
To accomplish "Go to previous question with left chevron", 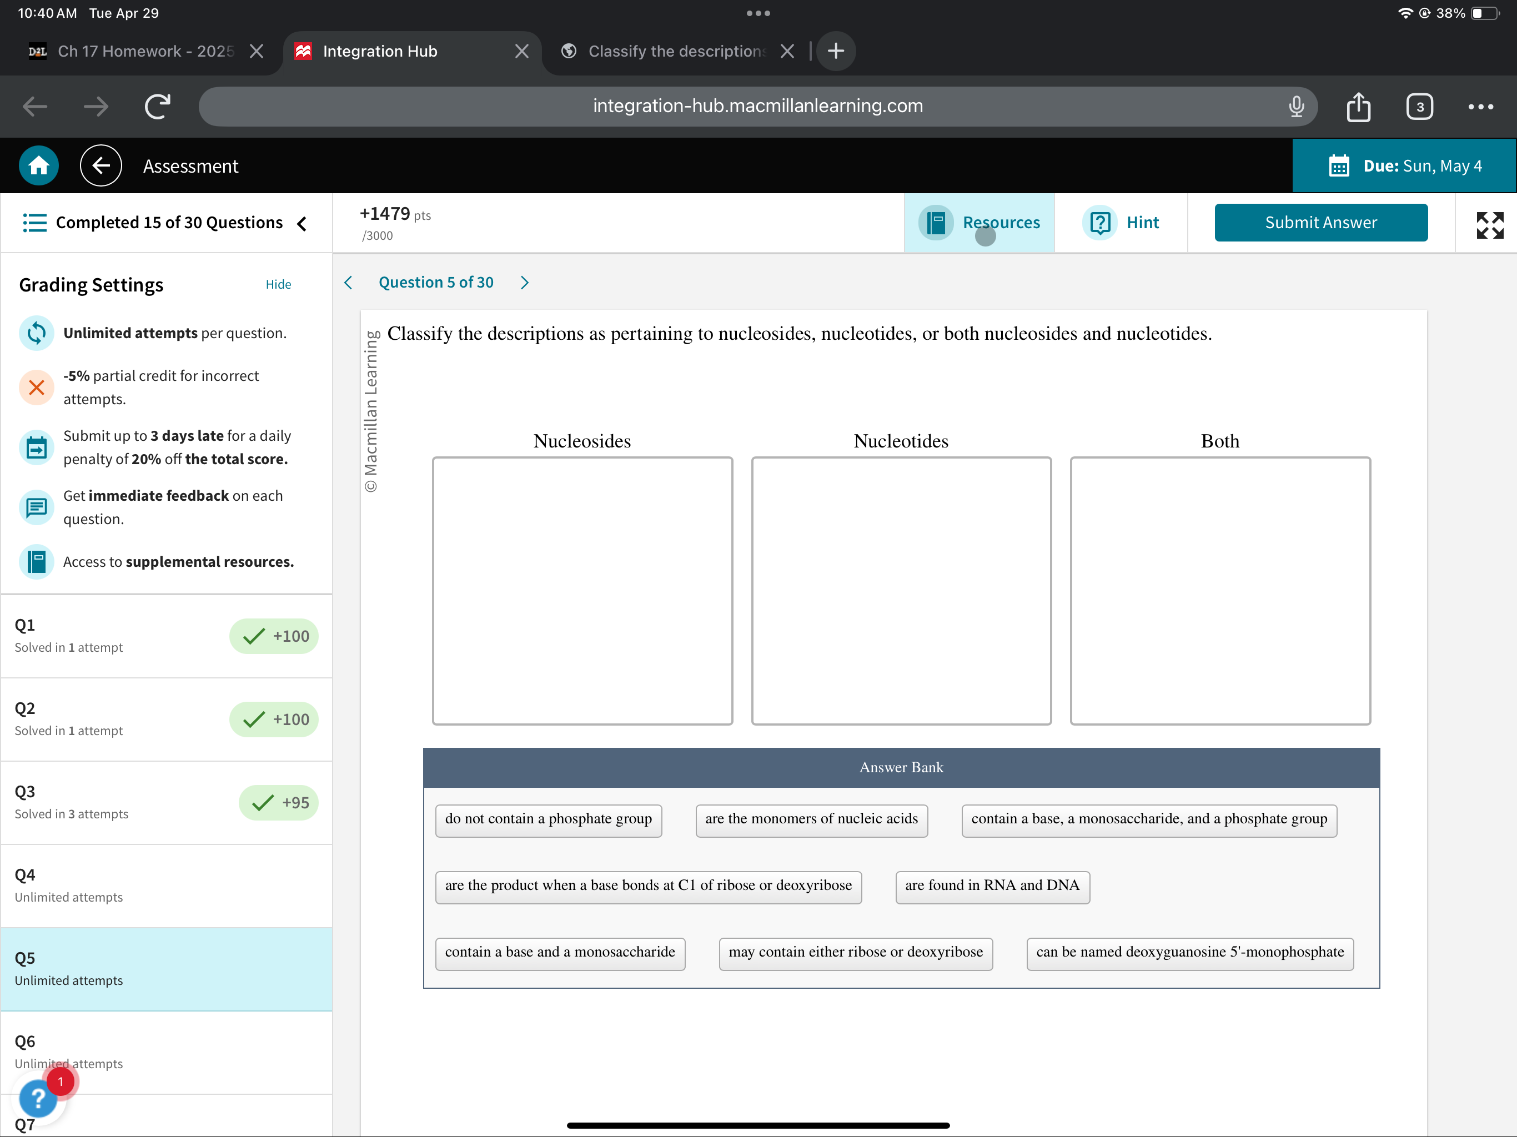I will pos(348,283).
